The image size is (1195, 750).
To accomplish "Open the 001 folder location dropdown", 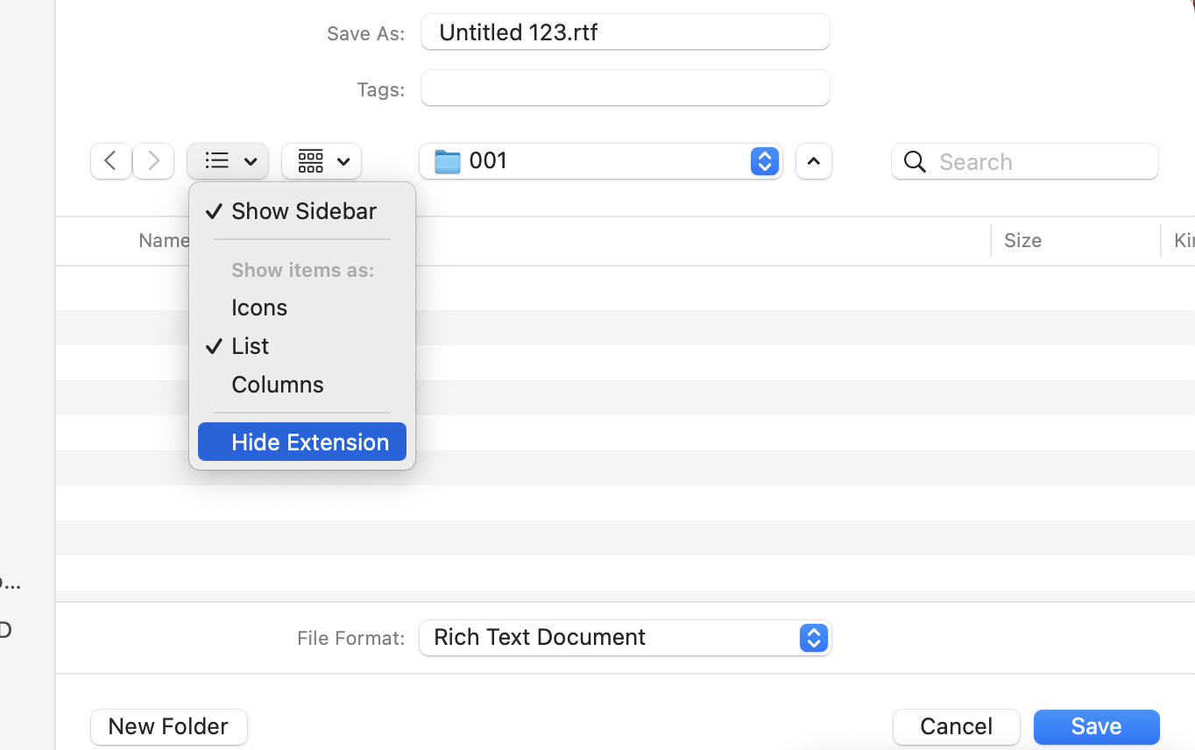I will click(x=764, y=161).
